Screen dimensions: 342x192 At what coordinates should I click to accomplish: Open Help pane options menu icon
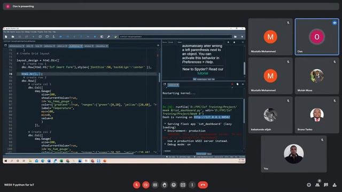click(243, 42)
